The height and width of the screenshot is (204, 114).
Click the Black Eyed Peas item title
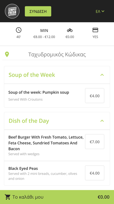23,169
